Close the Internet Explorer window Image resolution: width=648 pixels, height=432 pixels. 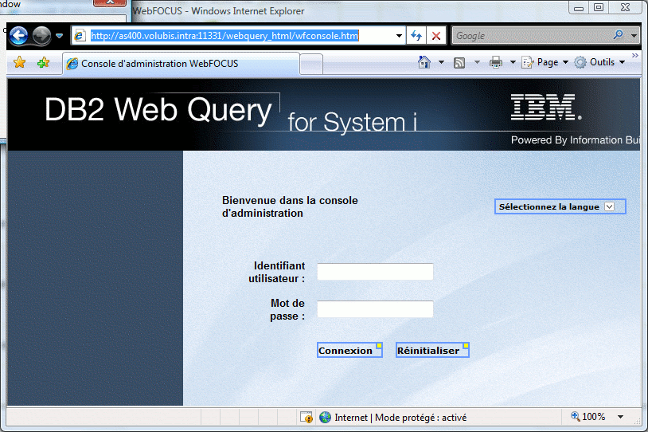[x=626, y=7]
